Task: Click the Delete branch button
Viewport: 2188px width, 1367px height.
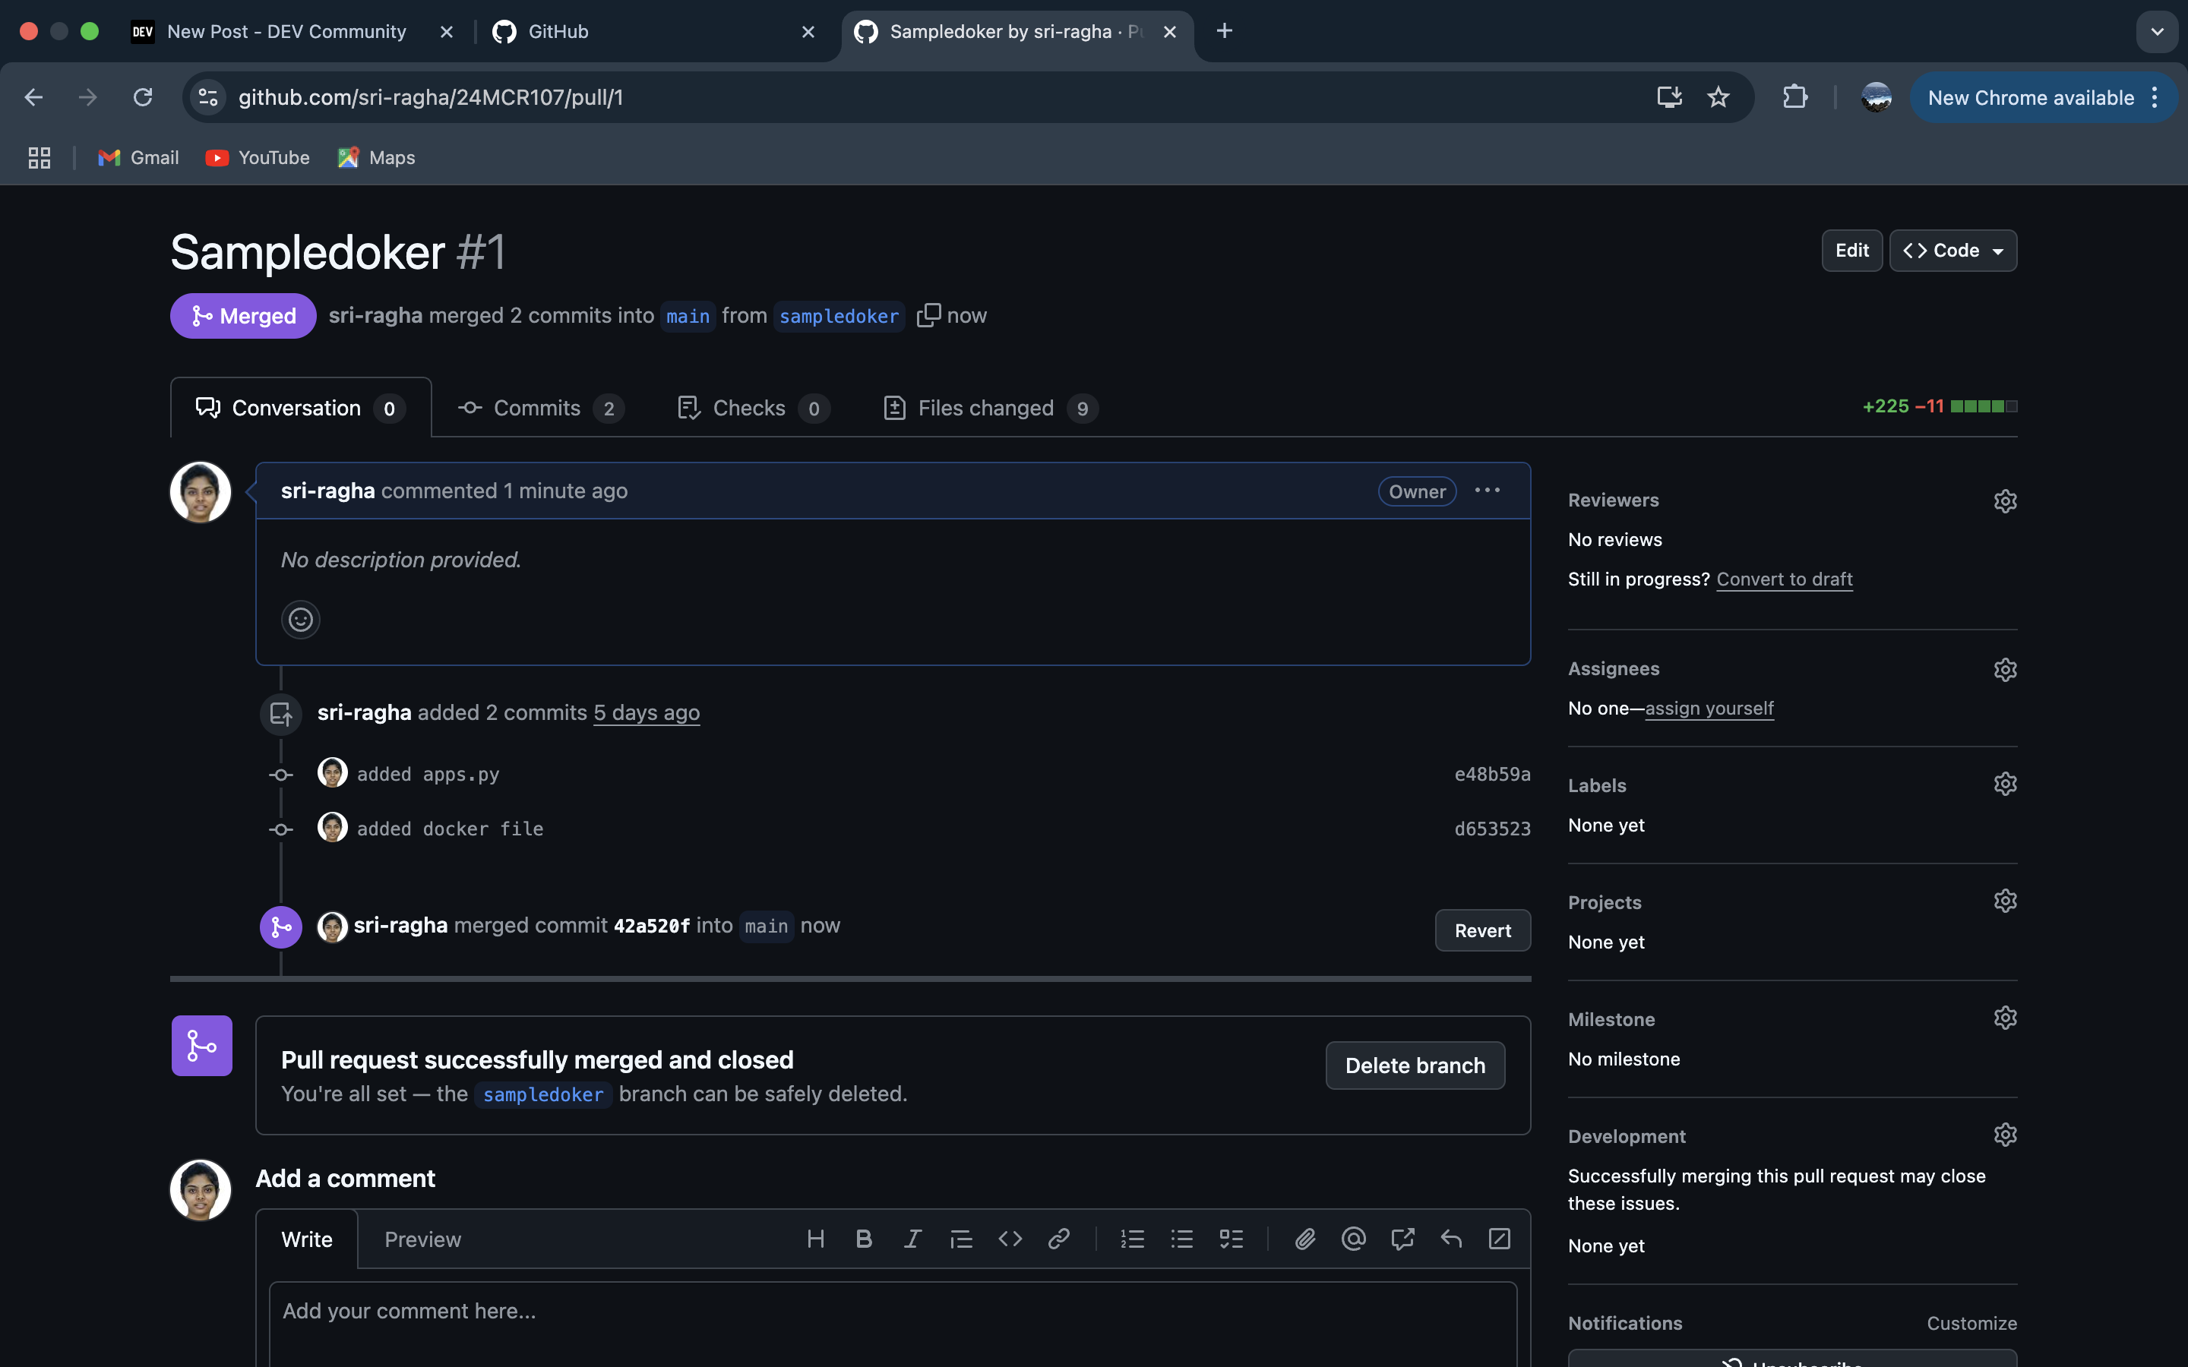Action: (1415, 1065)
